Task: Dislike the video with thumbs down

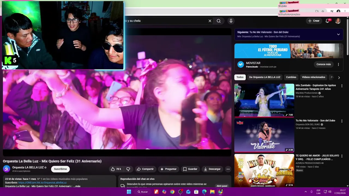Action: [x=128, y=169]
